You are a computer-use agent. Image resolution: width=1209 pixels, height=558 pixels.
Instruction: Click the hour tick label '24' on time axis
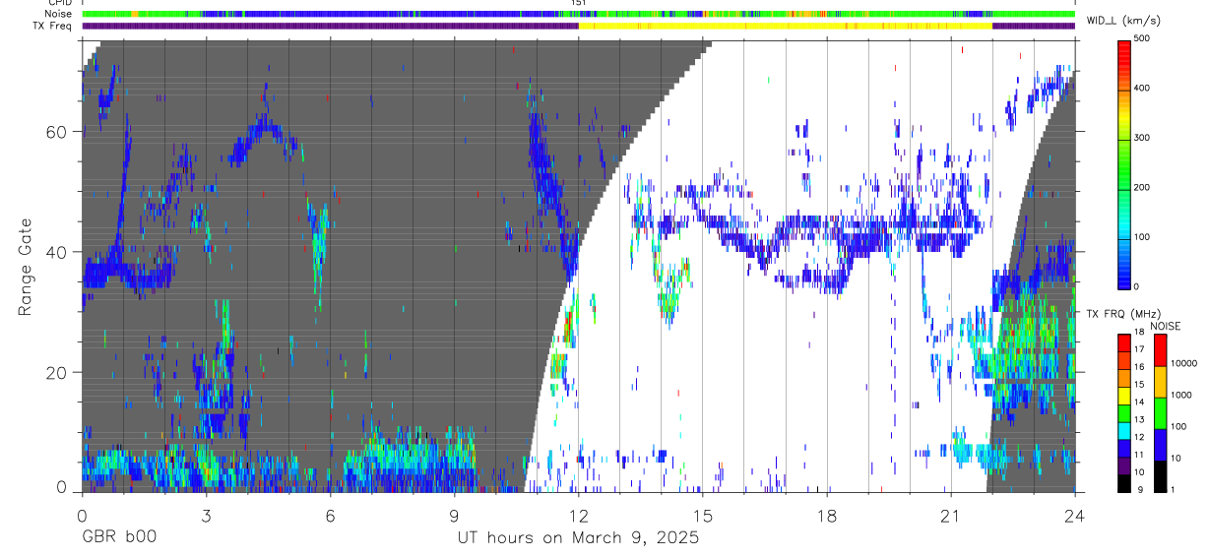[x=1074, y=515]
